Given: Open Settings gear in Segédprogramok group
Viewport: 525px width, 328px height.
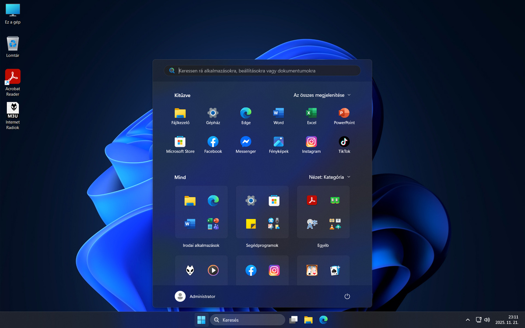Looking at the screenshot, I should tap(251, 201).
